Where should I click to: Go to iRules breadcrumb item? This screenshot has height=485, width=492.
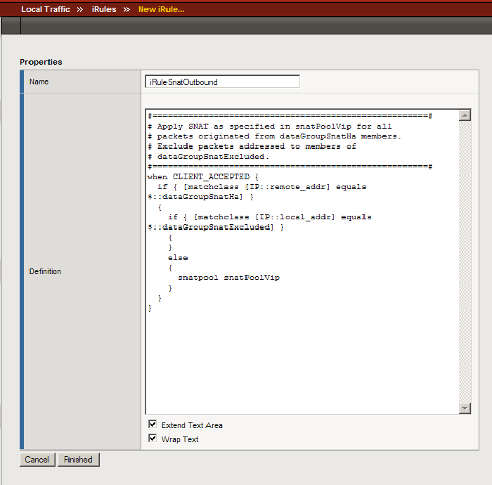pyautogui.click(x=104, y=10)
